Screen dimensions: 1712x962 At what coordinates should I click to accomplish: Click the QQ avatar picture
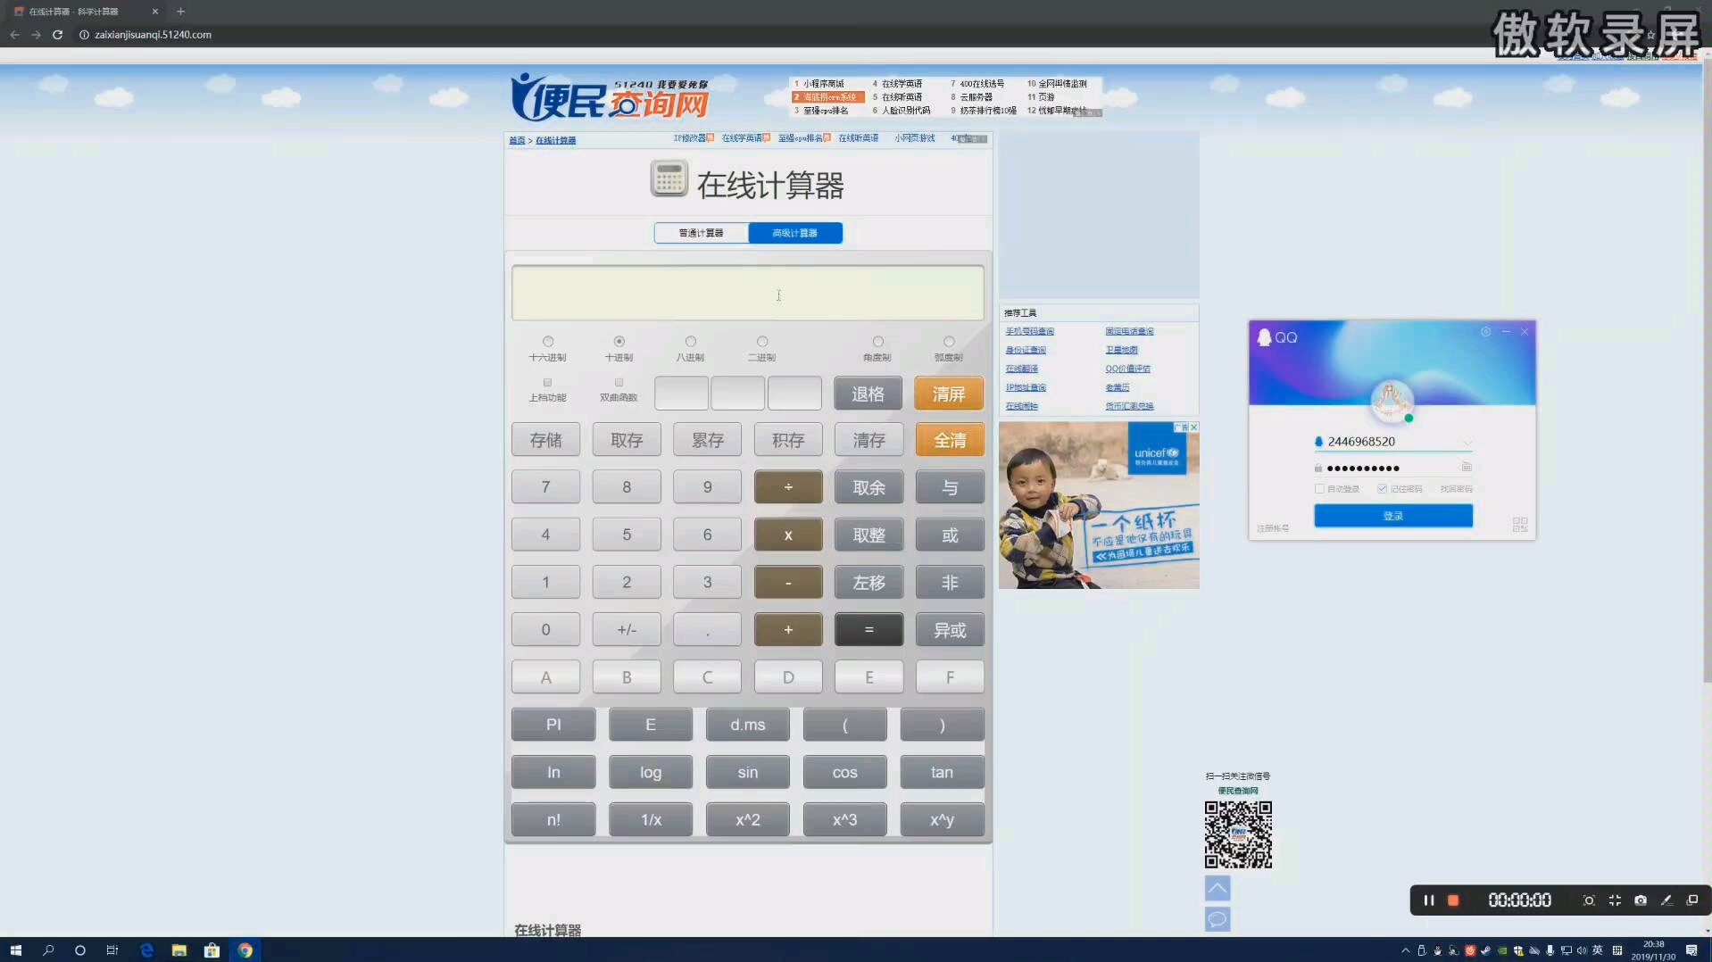(1392, 401)
